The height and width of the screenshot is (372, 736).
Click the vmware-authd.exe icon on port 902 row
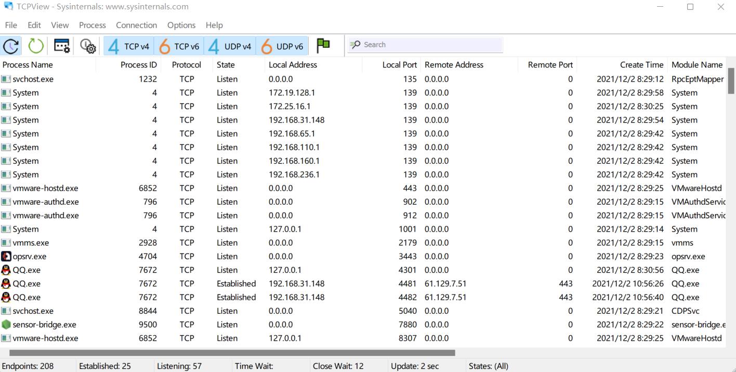tap(6, 202)
